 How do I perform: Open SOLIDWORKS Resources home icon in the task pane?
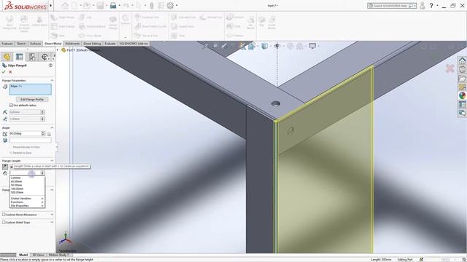tap(462, 60)
